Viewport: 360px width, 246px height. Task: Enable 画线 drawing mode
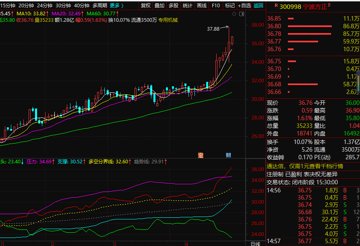pyautogui.click(x=201, y=6)
